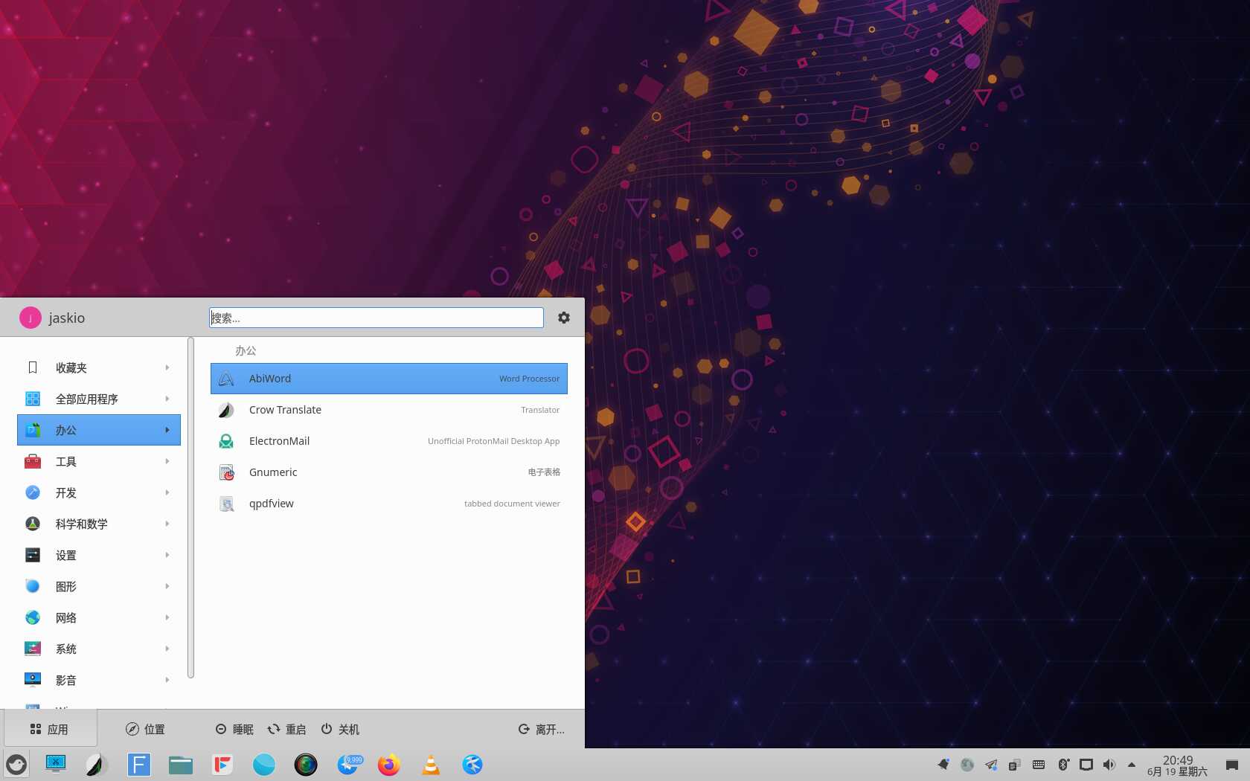Screen dimensions: 1250x781
Task: Expand hidden system tray icons arrow
Action: click(x=1132, y=765)
